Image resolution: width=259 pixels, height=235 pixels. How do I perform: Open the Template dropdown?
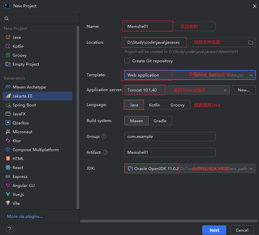click(190, 75)
